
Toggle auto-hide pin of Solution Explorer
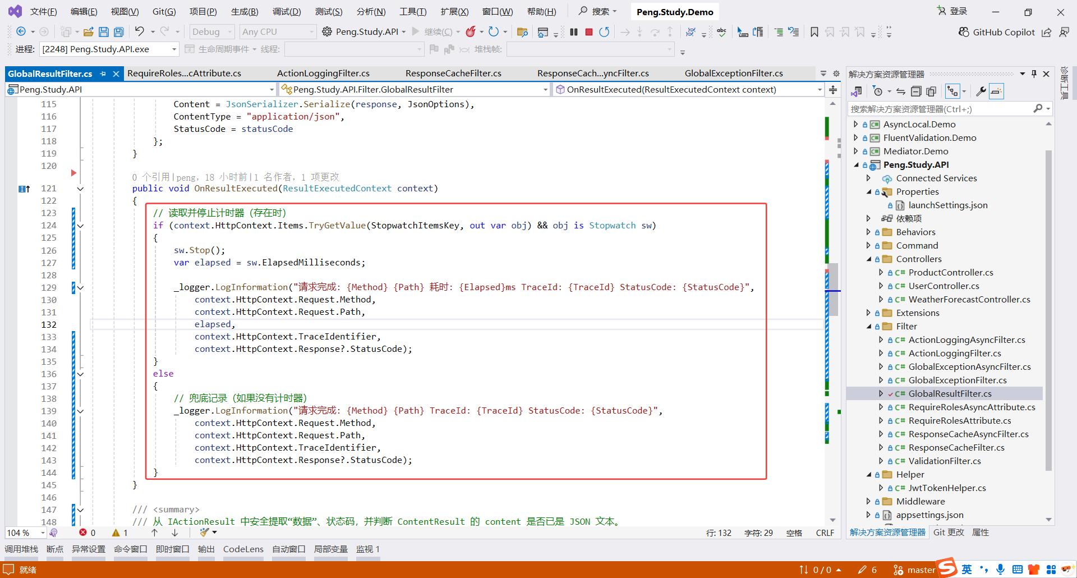pyautogui.click(x=1034, y=74)
